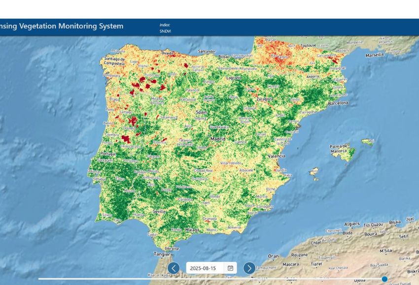Viewport: 419px width, 285px height.
Task: Advance to the next date with right arrow
Action: pyautogui.click(x=249, y=268)
